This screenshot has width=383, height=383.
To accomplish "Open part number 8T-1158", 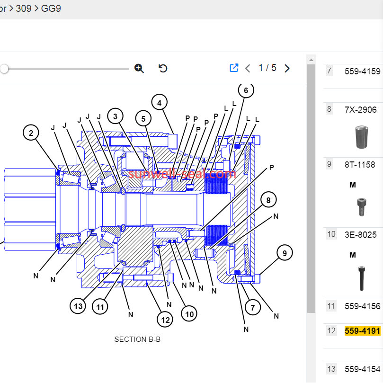I will coord(360,165).
